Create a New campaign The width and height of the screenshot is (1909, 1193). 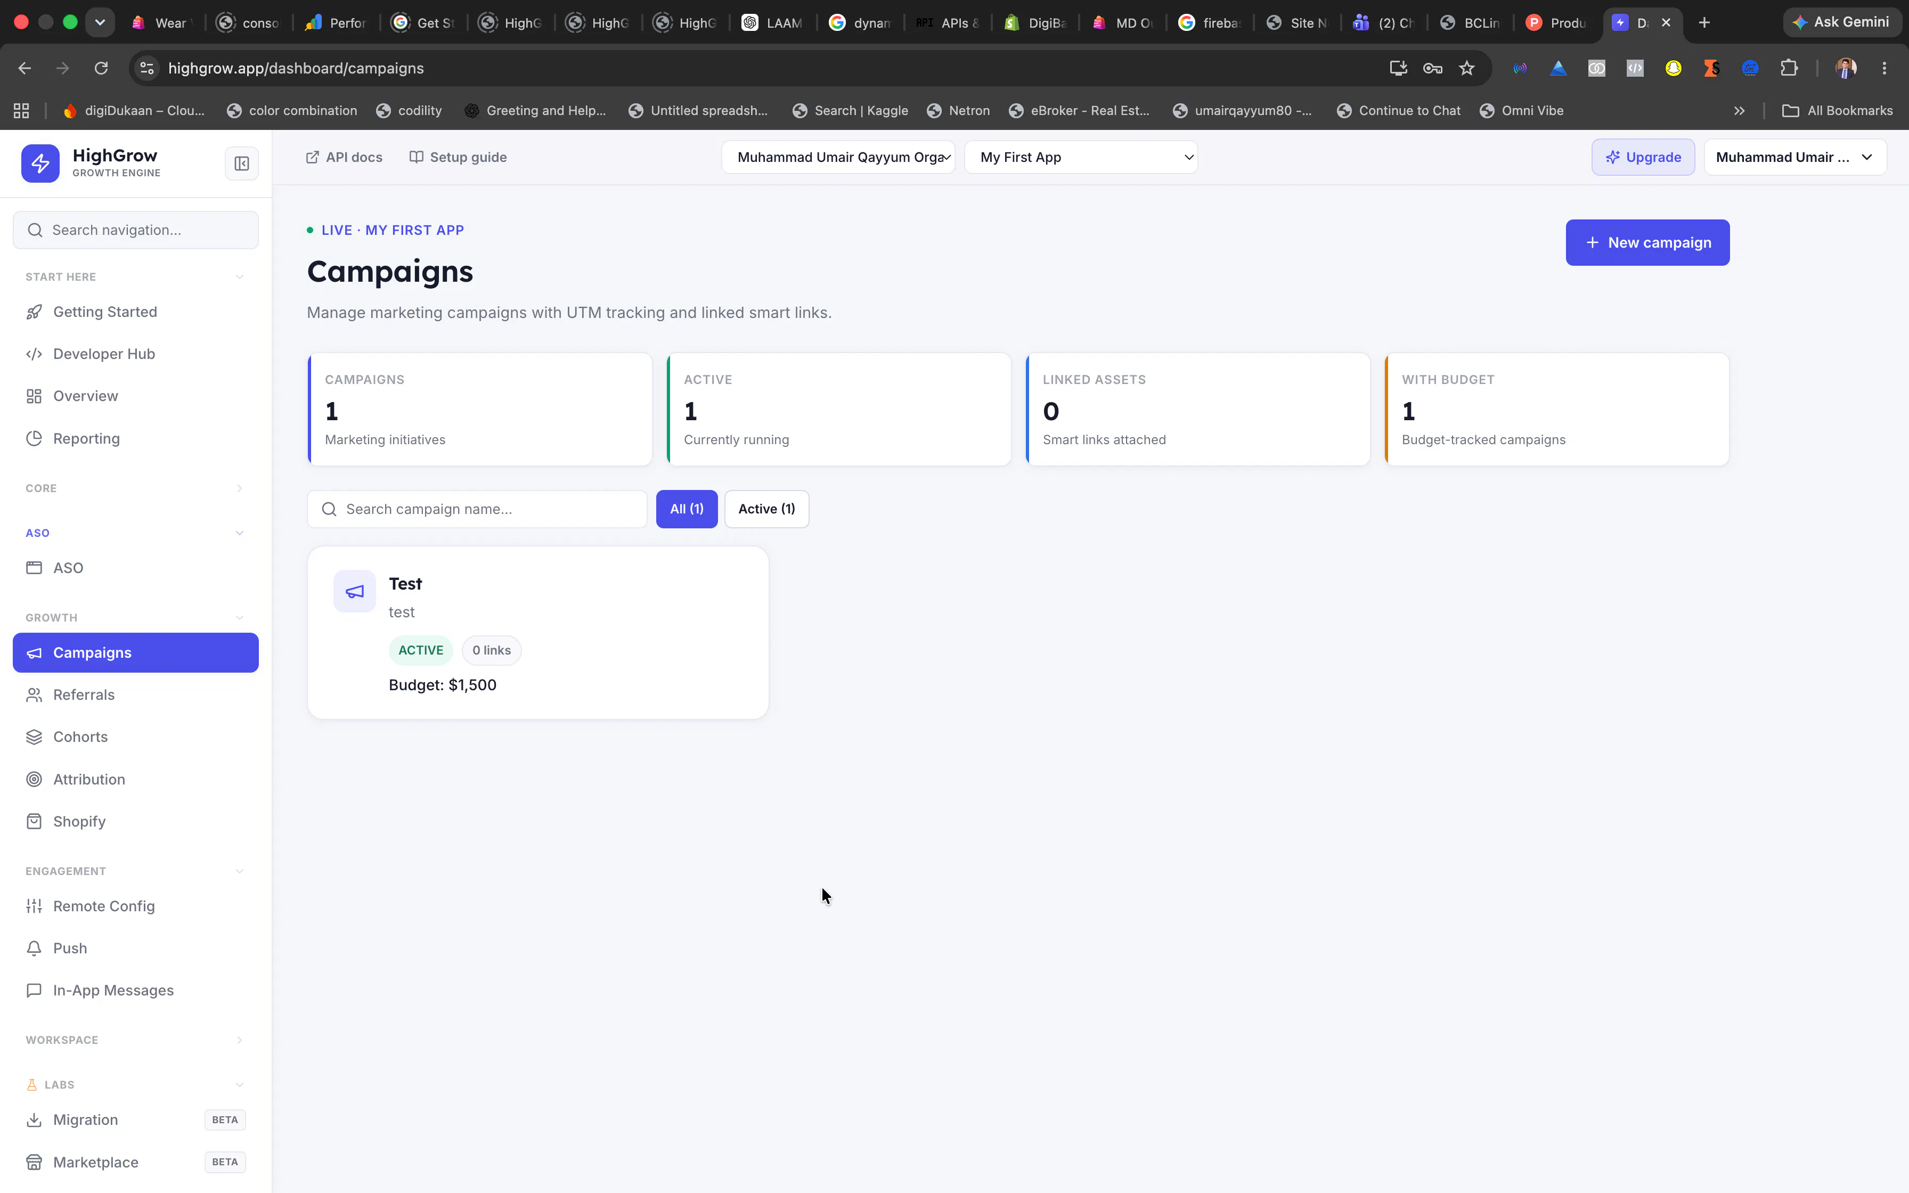1647,242
